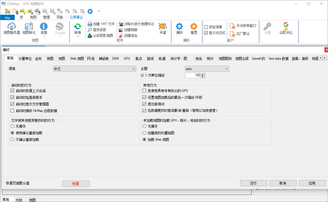Open the 公用事业 ribbon tab
The width and height of the screenshot is (328, 202).
[76, 17]
